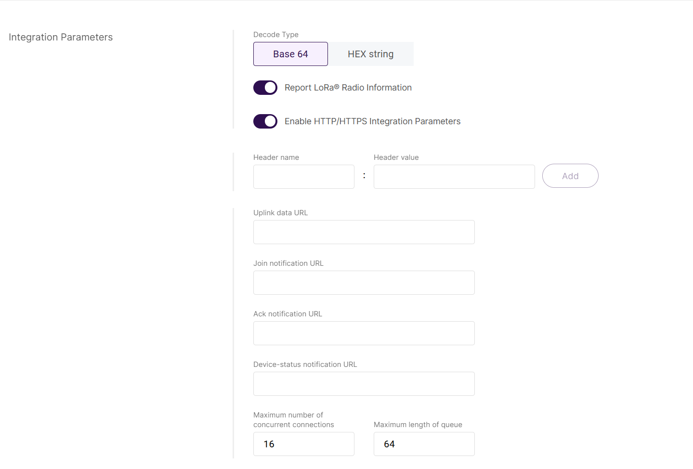Image resolution: width=693 pixels, height=469 pixels.
Task: Click the Uplink data URL field
Action: tap(364, 232)
